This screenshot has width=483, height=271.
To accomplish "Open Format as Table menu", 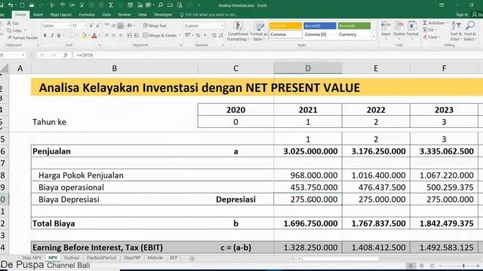I will point(259,31).
